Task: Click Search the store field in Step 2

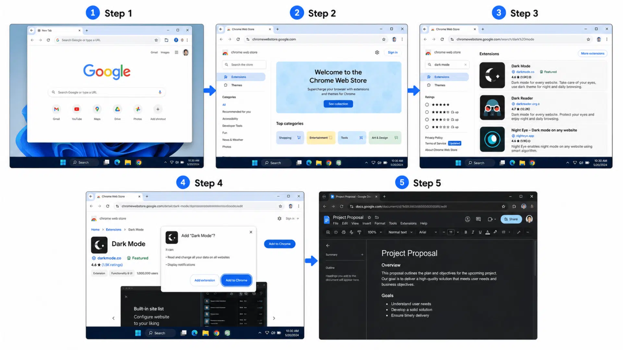Action: click(x=244, y=65)
